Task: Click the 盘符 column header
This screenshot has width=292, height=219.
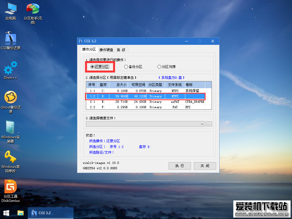Action: [x=103, y=85]
